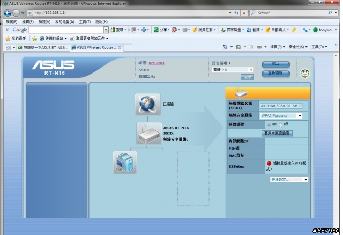
Task: Click the add to favorites bar star icon
Action: 34,39
